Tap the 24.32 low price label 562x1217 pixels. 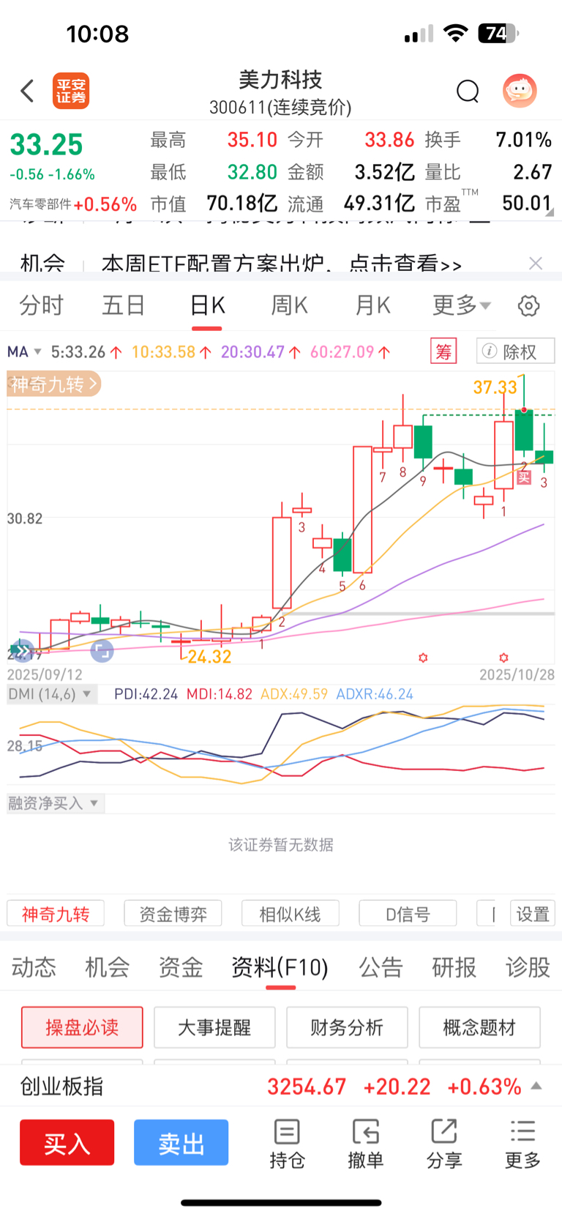[x=209, y=657]
